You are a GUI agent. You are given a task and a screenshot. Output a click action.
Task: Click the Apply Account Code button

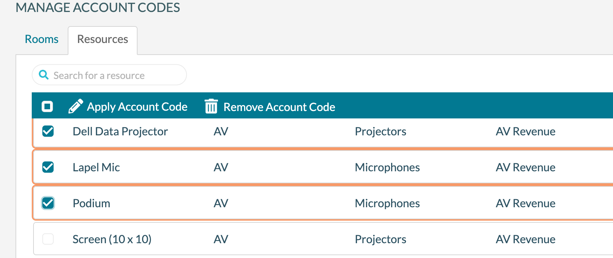[x=128, y=106]
